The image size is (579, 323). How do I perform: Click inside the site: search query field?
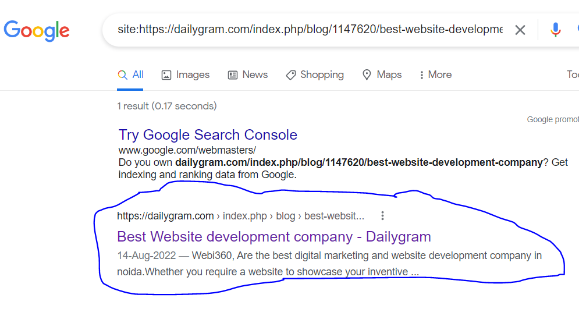click(x=310, y=30)
